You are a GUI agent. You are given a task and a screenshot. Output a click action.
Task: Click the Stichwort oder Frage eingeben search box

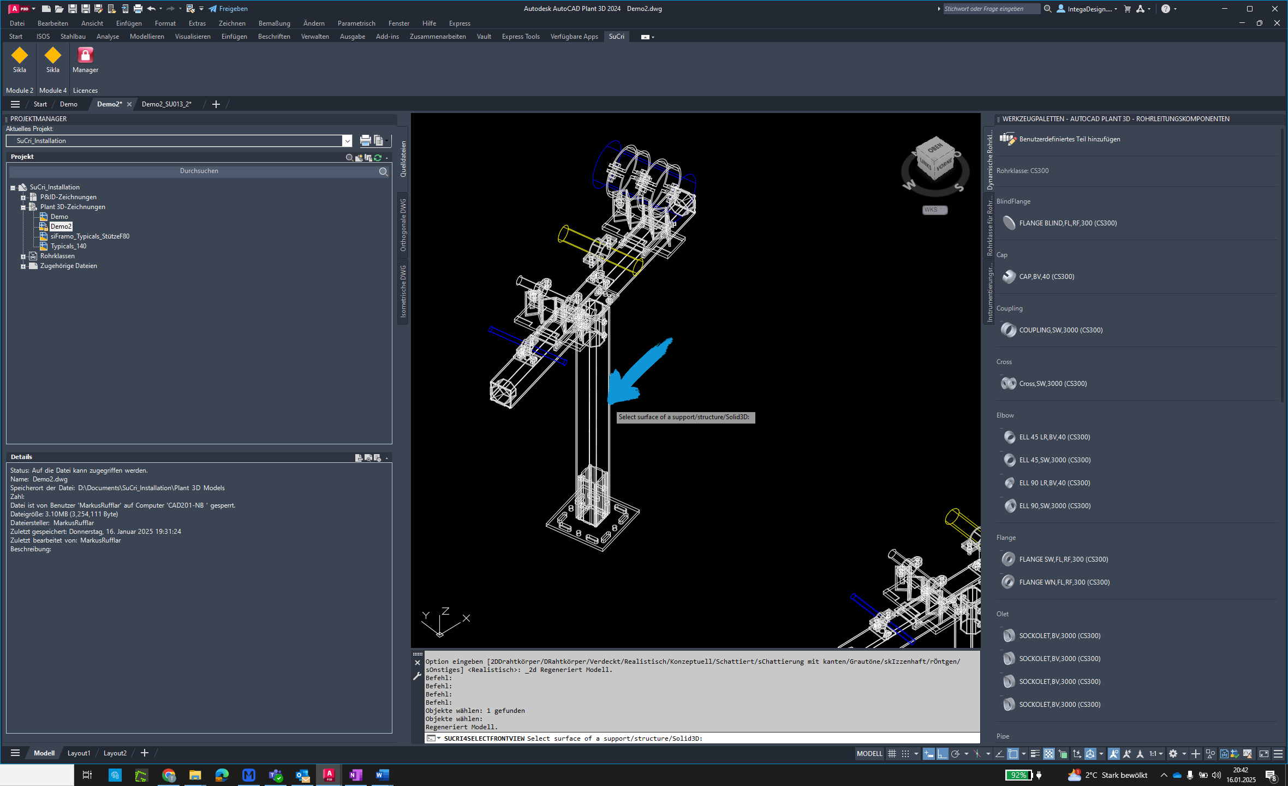pyautogui.click(x=991, y=9)
